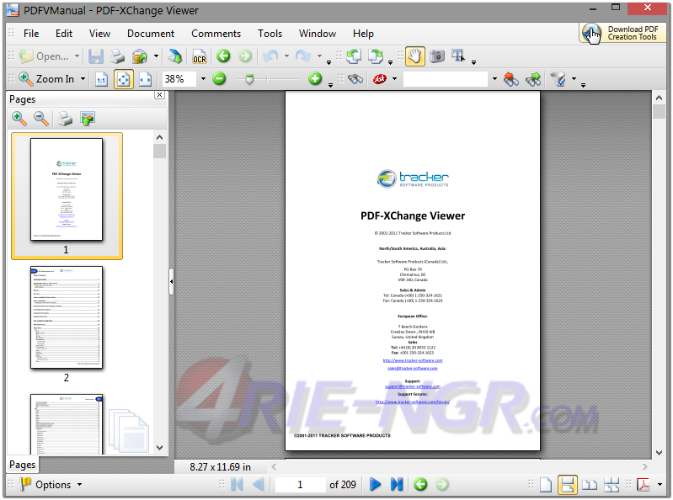Click the search filter funnel icon
The width and height of the screenshot is (673, 500).
[x=558, y=79]
